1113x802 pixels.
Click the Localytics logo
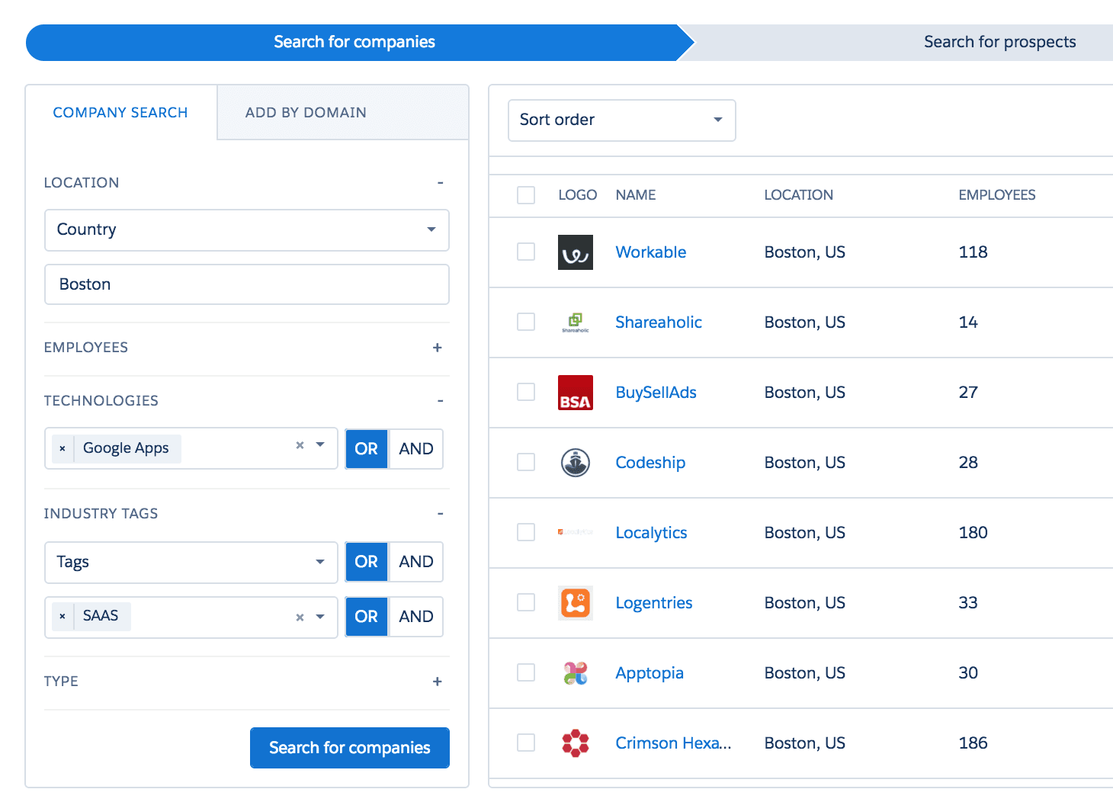tap(576, 532)
